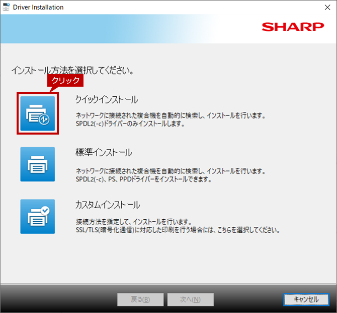Click the text 'SPDL2(-c)ドライバーのみインストールします。'
Viewport: 337px width, 313px height.
(130, 124)
